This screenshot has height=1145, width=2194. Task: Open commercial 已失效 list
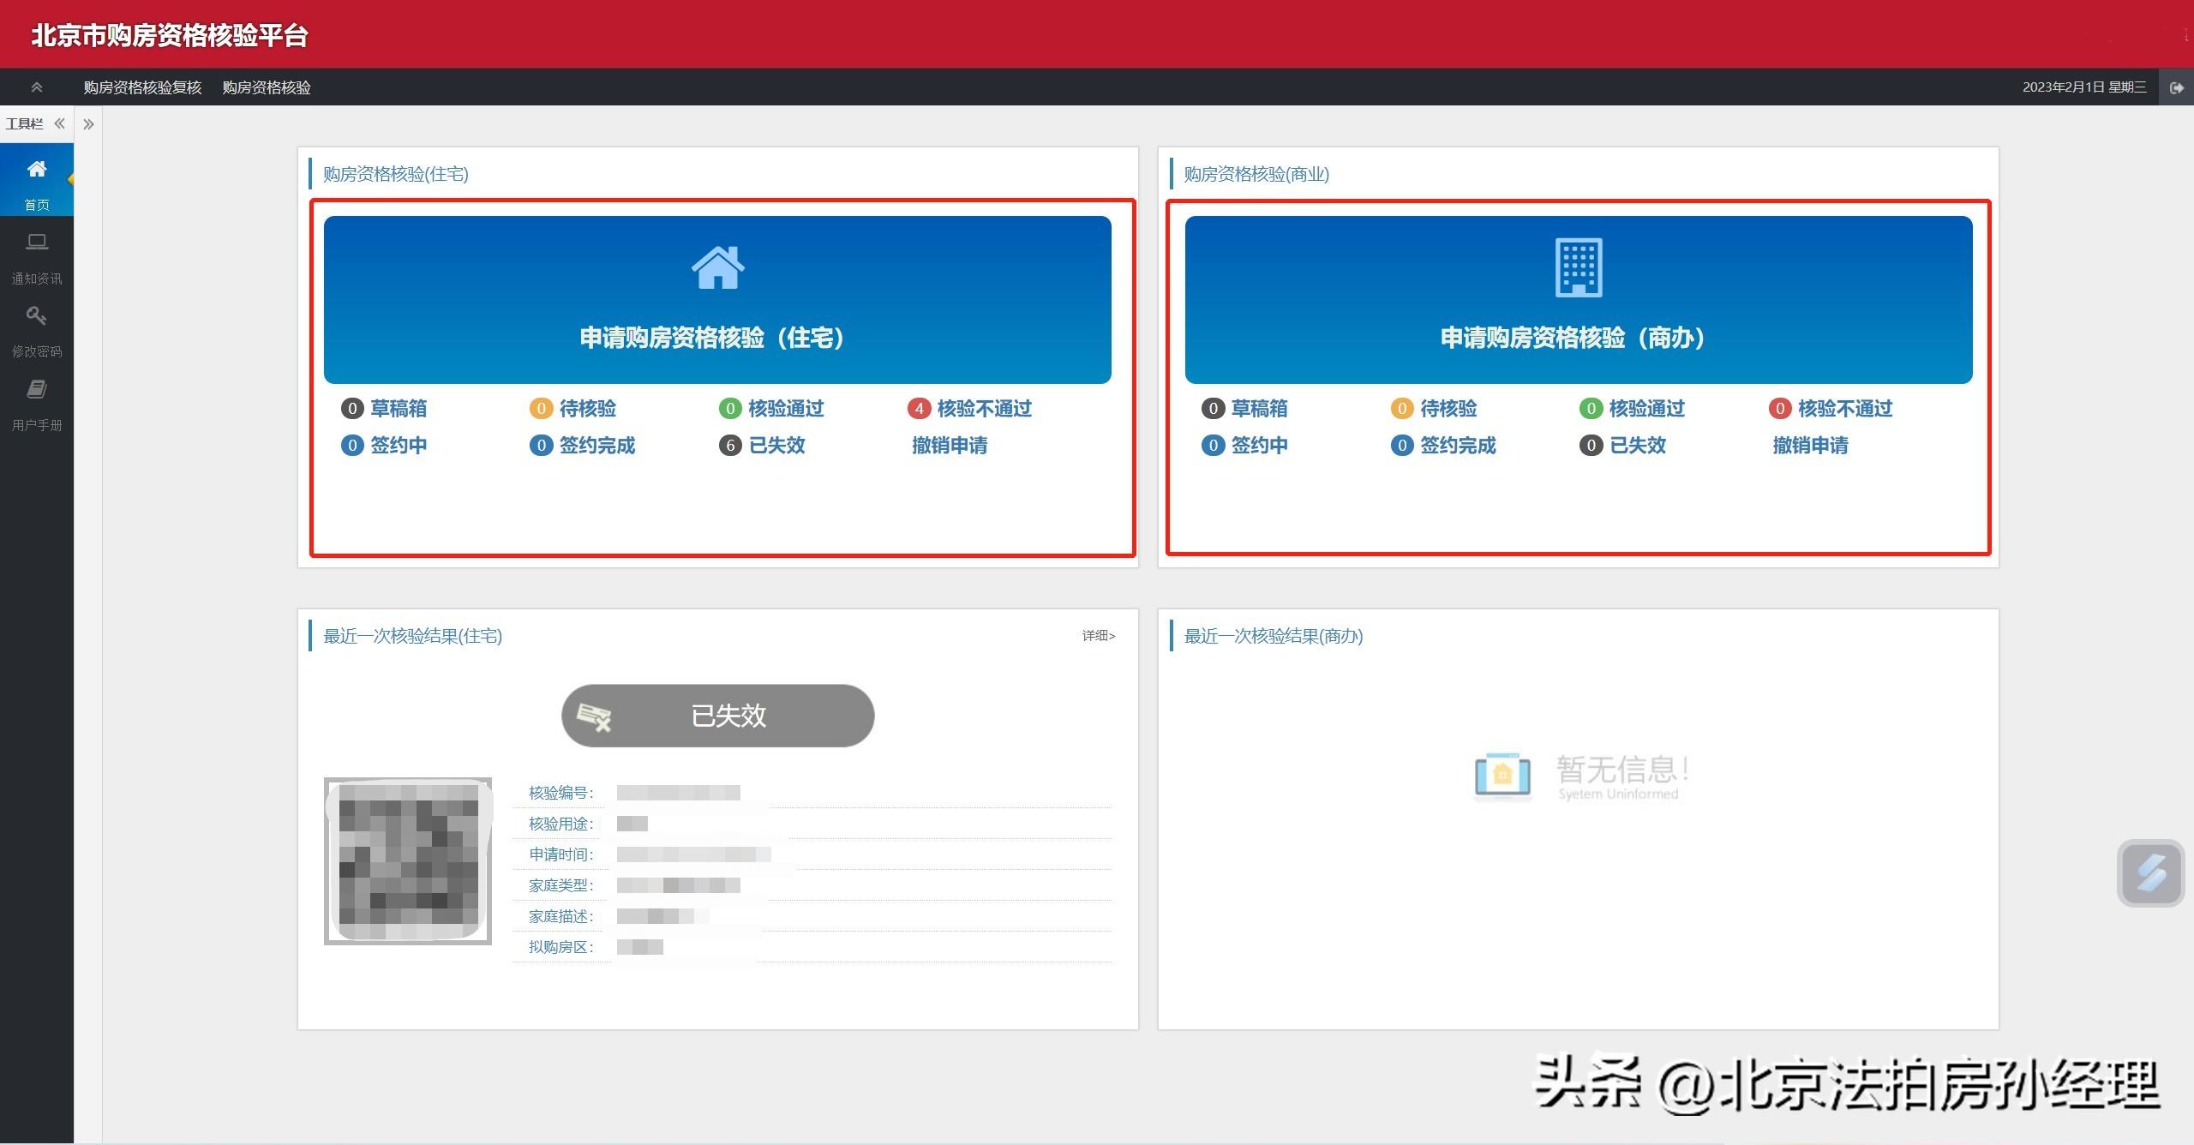click(x=1623, y=446)
